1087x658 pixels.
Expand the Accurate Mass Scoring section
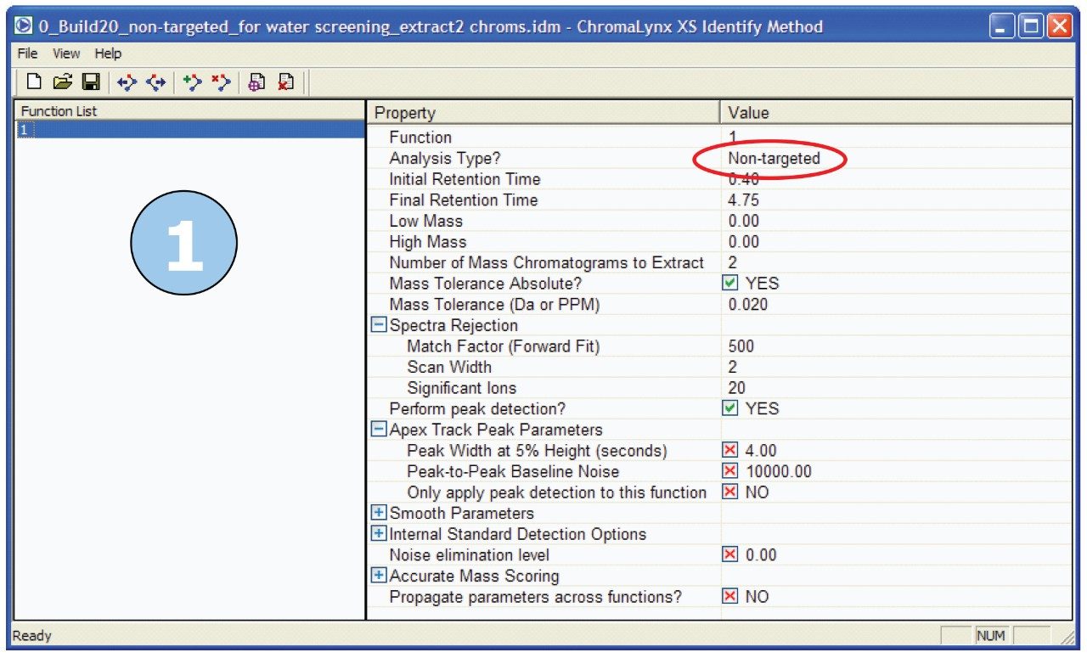379,576
